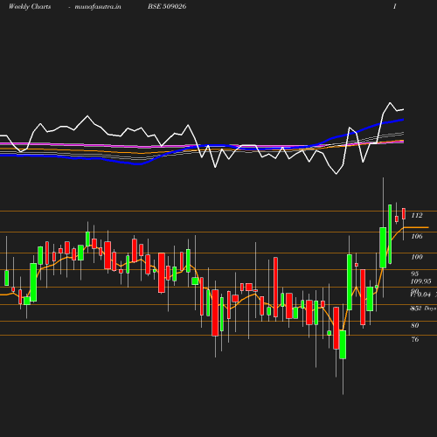The width and height of the screenshot is (437, 437).
Task: Click the tallest green candlestick near 112
Action: point(390,234)
